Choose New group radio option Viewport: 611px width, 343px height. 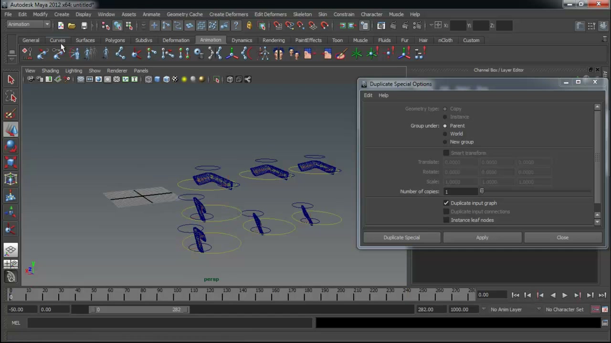(445, 142)
